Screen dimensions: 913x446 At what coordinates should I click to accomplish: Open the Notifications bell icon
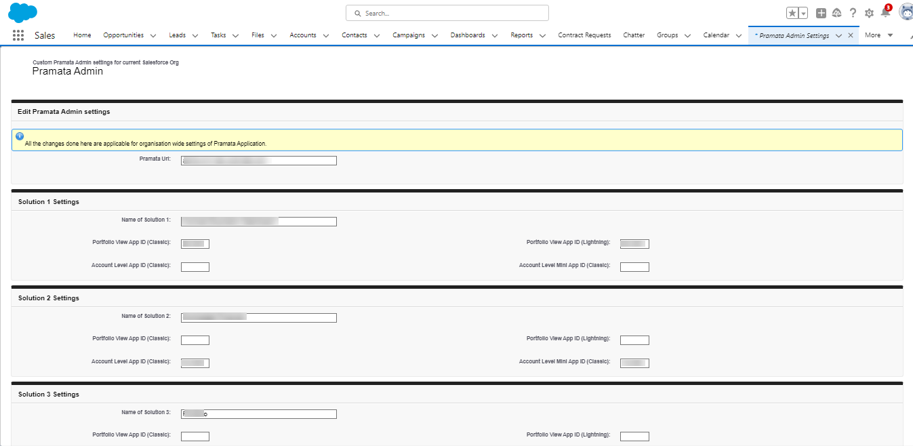(885, 12)
